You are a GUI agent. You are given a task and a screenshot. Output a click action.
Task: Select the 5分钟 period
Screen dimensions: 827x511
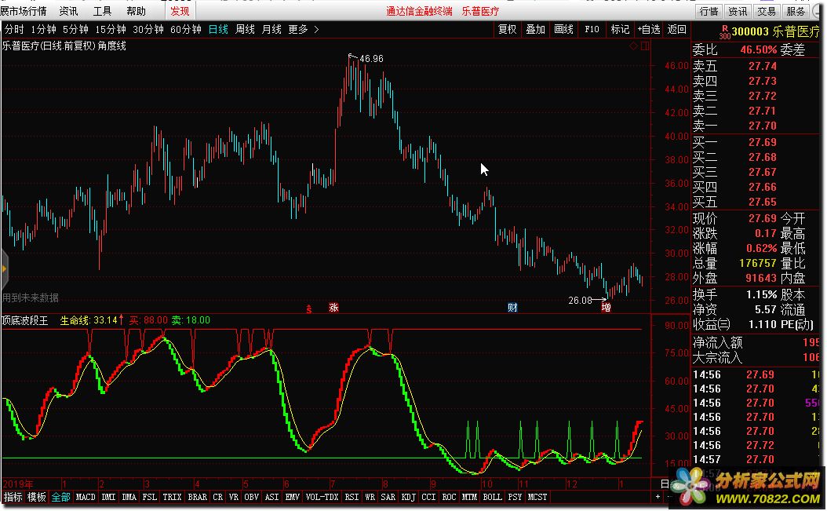(75, 30)
